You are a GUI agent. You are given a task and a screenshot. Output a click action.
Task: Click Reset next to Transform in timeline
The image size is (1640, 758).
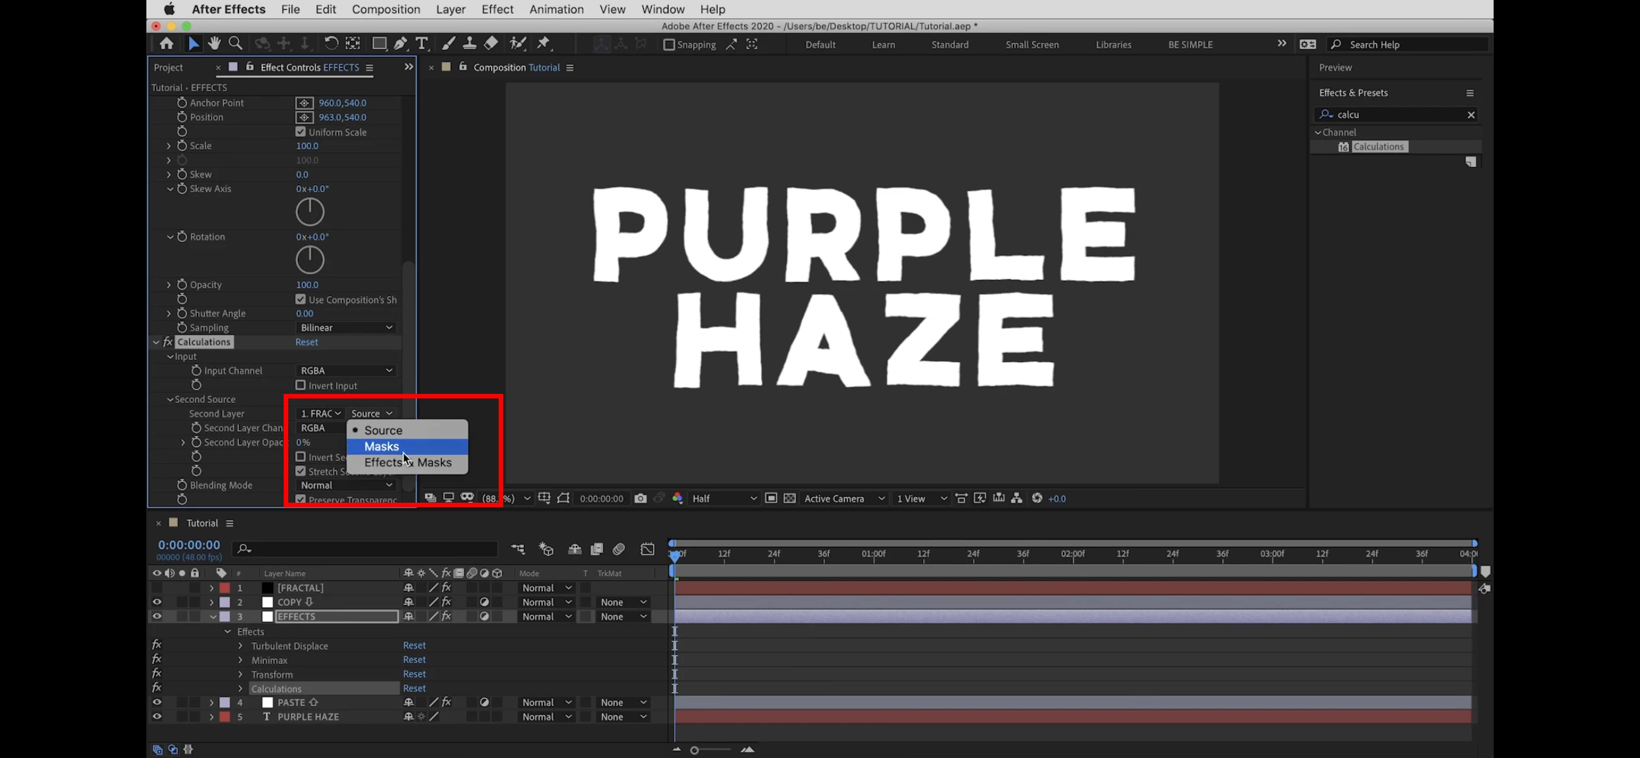[415, 674]
